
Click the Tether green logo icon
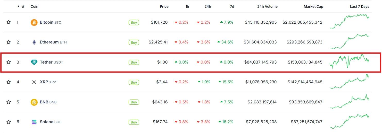pyautogui.click(x=34, y=62)
